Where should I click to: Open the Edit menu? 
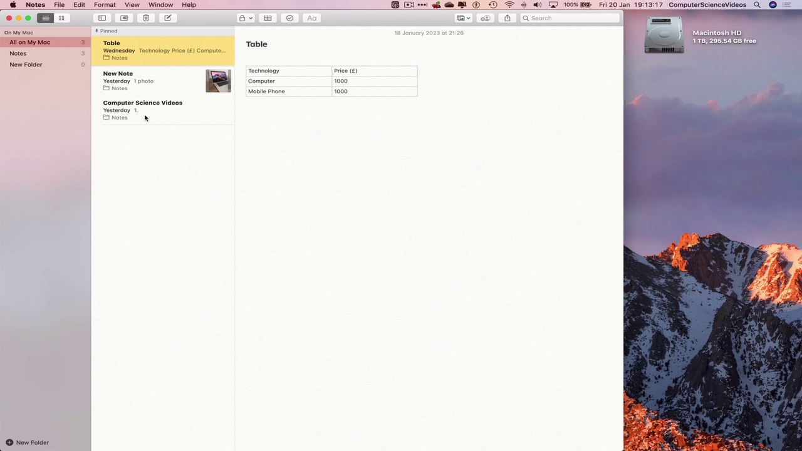pos(79,4)
